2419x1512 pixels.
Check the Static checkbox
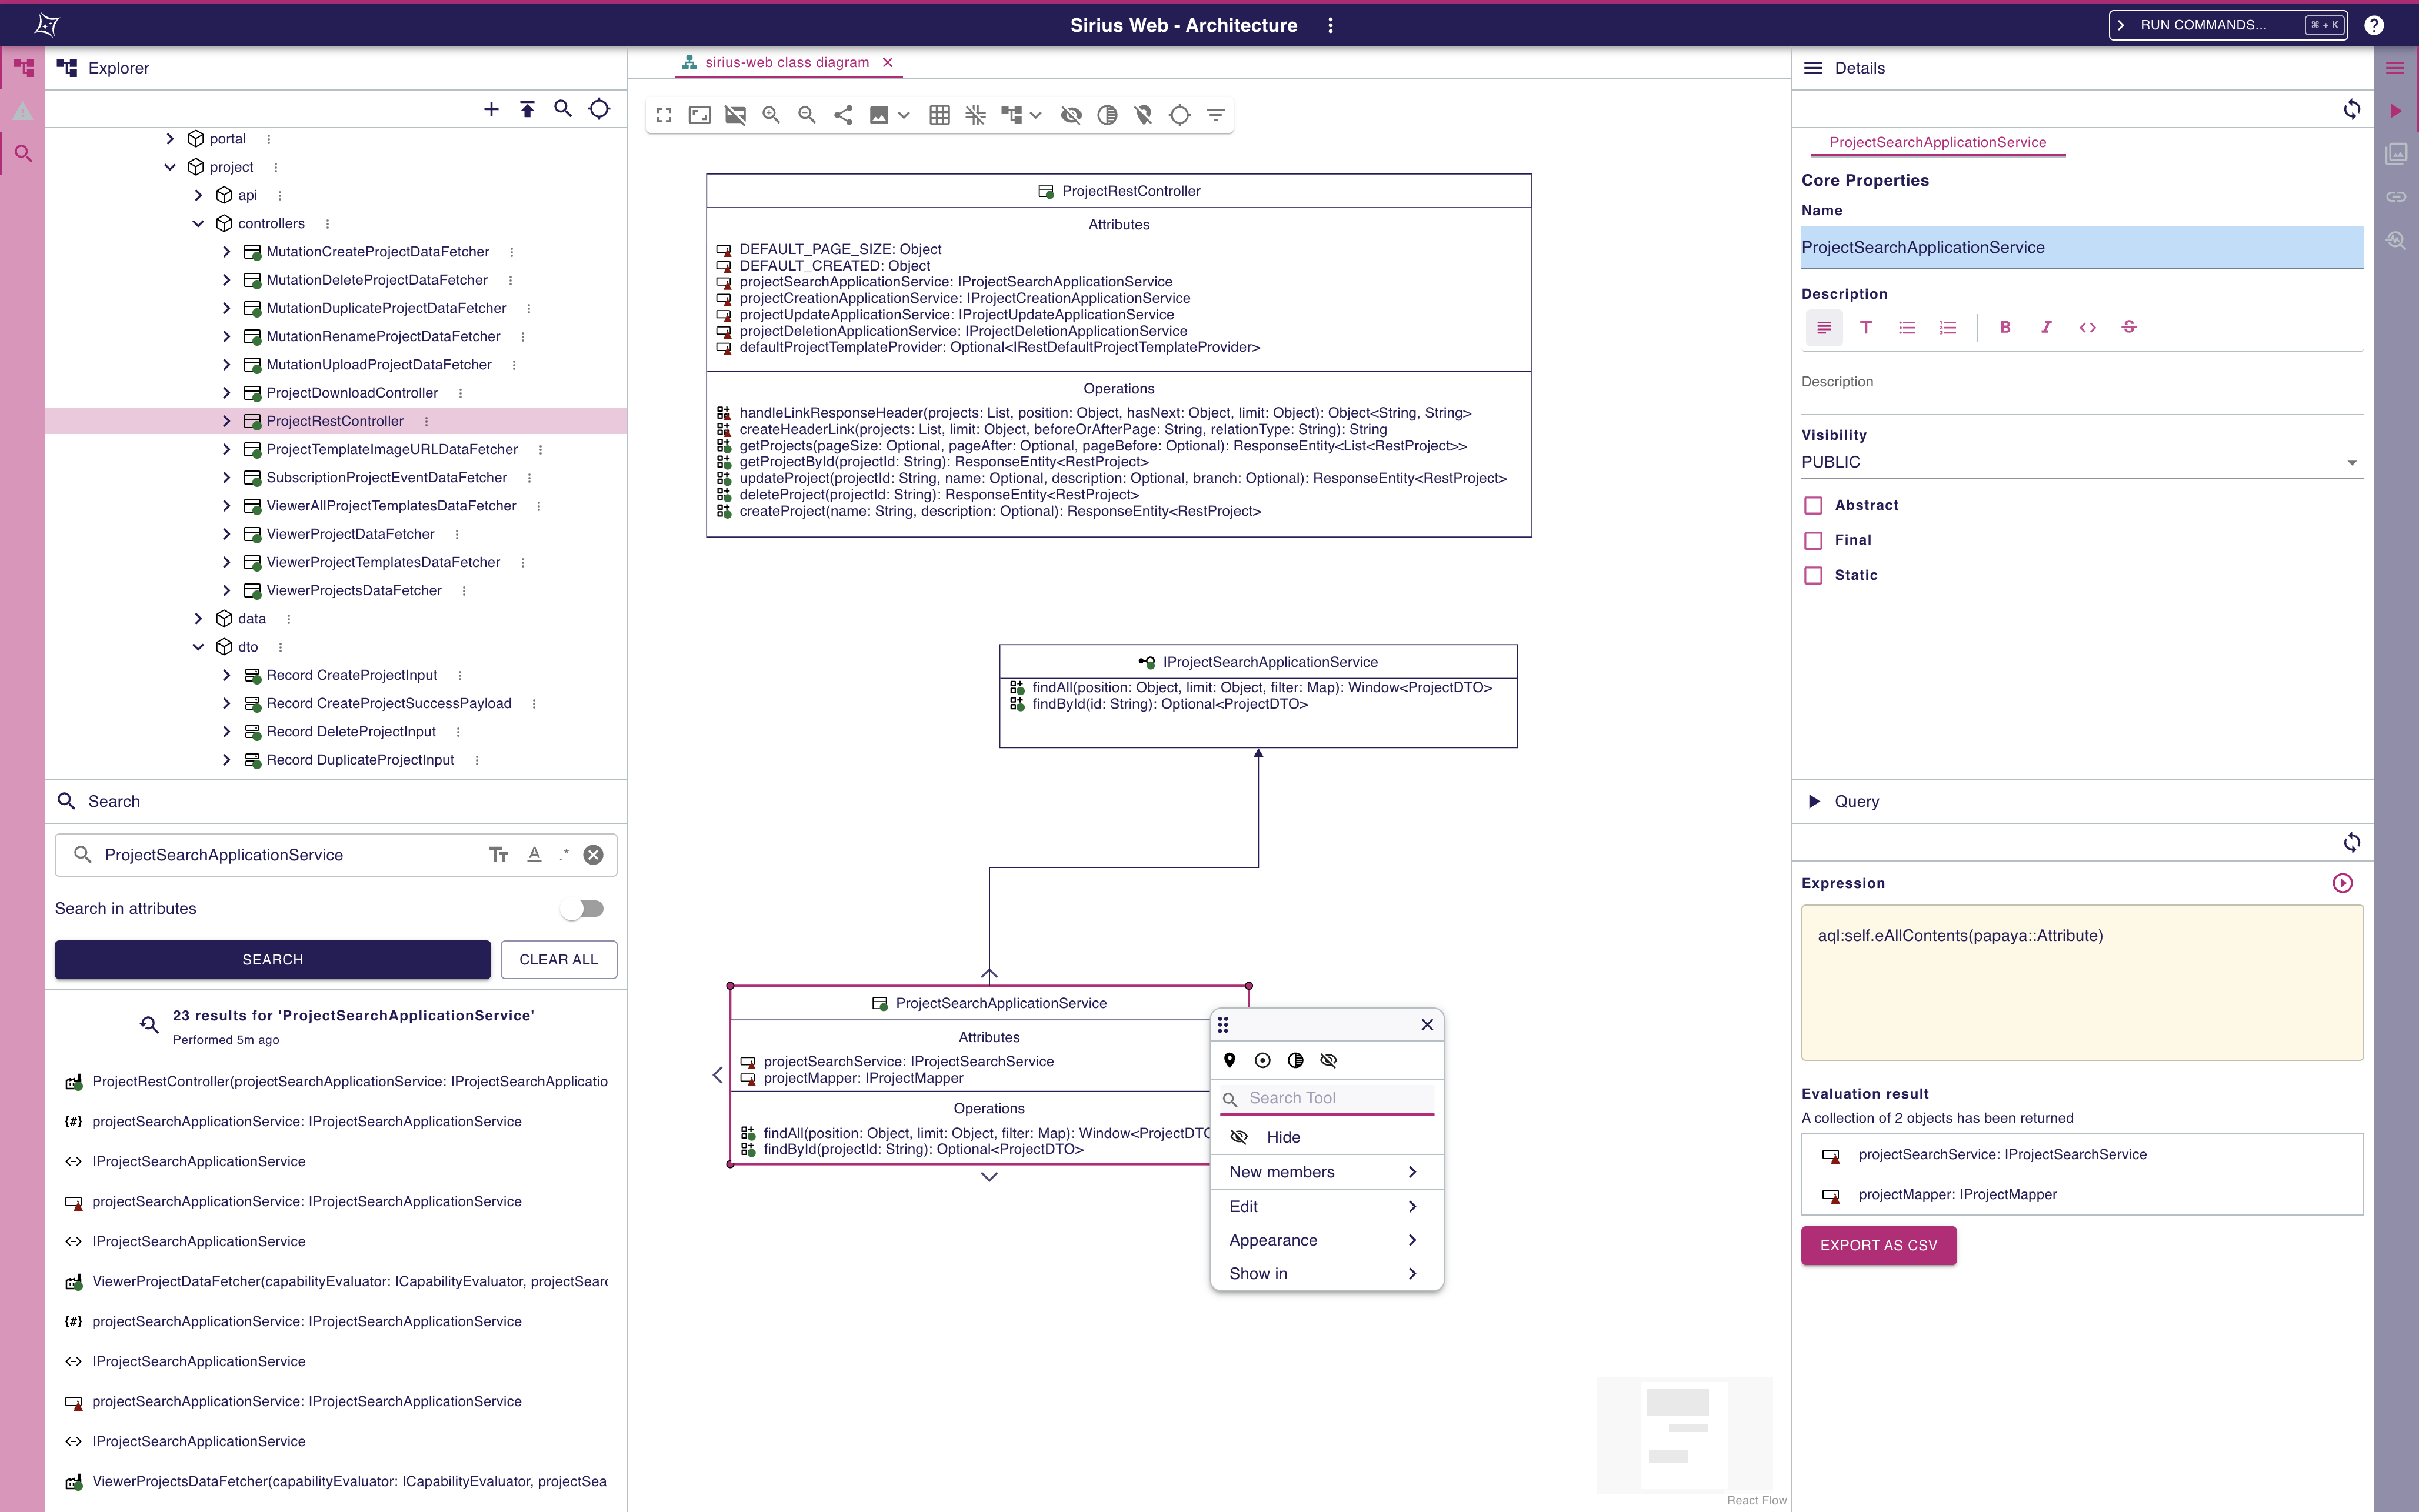tap(1813, 575)
